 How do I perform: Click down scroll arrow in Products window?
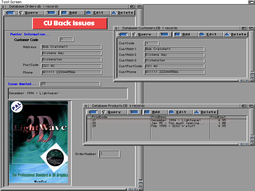click(252, 141)
